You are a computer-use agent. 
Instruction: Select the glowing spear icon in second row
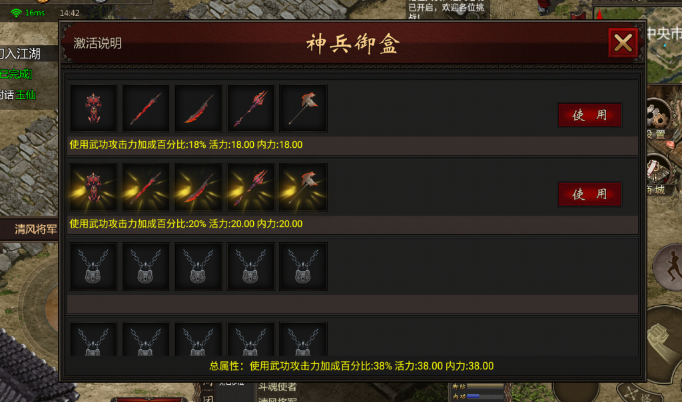coord(250,187)
